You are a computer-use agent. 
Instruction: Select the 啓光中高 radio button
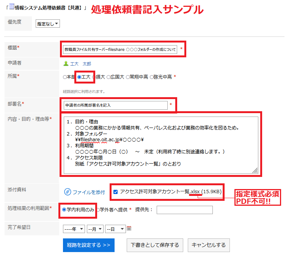click(x=151, y=77)
